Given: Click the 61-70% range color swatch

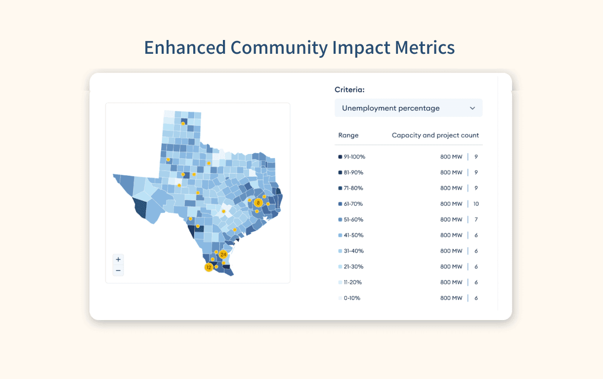Looking at the screenshot, I should click(340, 204).
